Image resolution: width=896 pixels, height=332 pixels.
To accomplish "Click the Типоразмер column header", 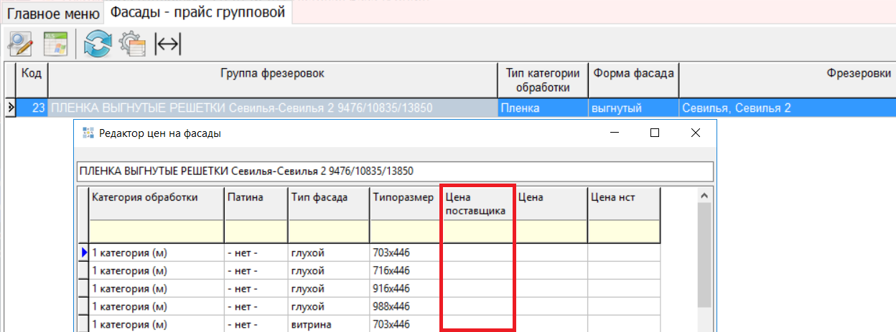I will point(403,197).
